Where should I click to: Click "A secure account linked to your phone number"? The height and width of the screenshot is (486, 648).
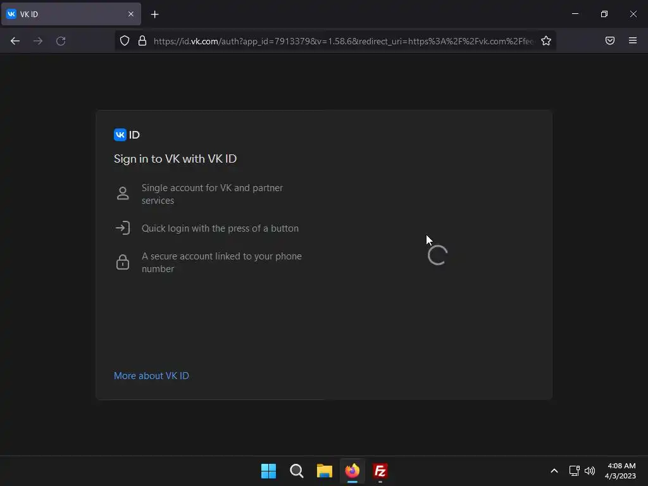point(221,263)
